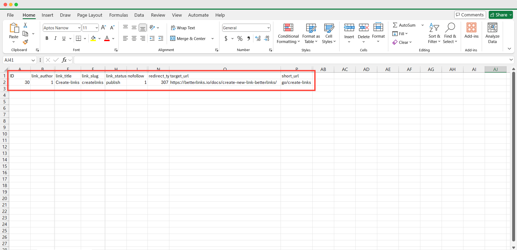Click the Increase Decimal icon
This screenshot has width=517, height=250.
[x=258, y=38]
